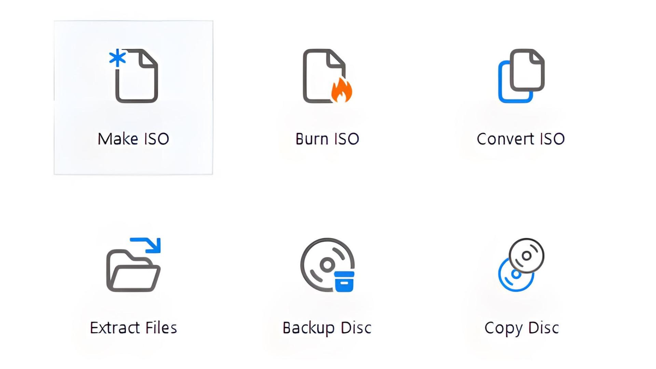656x369 pixels.
Task: Select the Copy Disc label
Action: coord(522,328)
